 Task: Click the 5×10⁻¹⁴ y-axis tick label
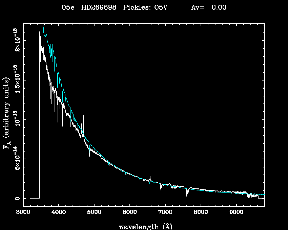coord(16,158)
